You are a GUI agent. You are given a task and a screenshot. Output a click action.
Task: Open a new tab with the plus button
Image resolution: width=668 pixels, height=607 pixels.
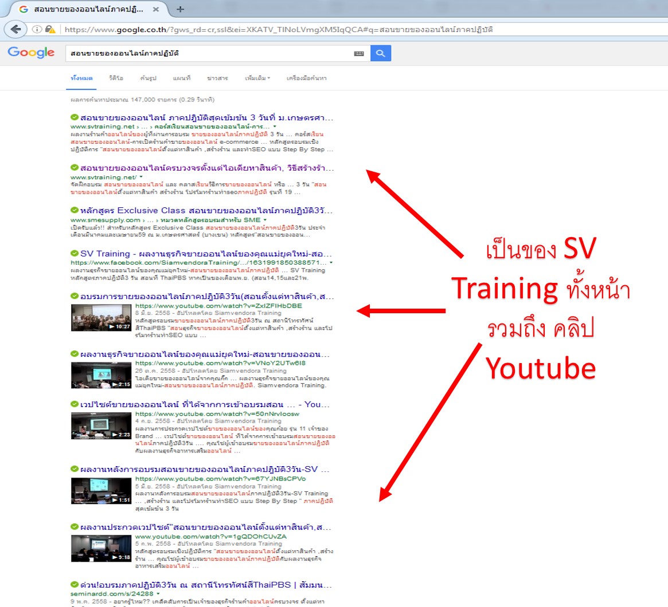[180, 9]
